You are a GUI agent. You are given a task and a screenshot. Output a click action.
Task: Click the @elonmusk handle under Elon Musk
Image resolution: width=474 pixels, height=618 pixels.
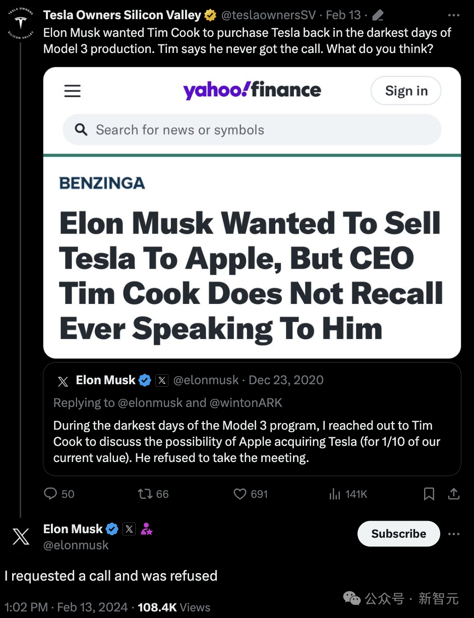pyautogui.click(x=76, y=545)
